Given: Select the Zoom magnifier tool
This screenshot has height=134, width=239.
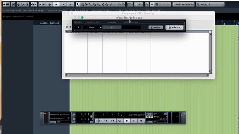Looking at the screenshot, I should 99,4.
